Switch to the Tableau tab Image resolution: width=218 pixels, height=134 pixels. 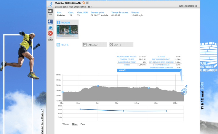pos(94,45)
